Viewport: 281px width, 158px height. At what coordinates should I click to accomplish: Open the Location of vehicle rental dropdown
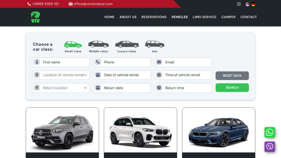click(x=61, y=75)
